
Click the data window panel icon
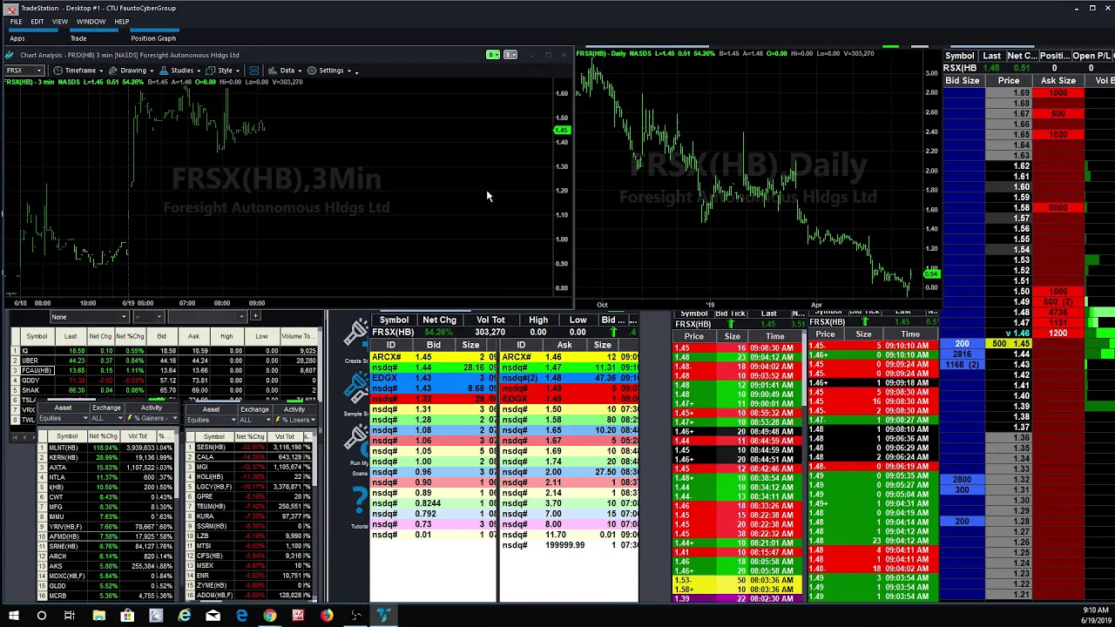pyautogui.click(x=253, y=71)
